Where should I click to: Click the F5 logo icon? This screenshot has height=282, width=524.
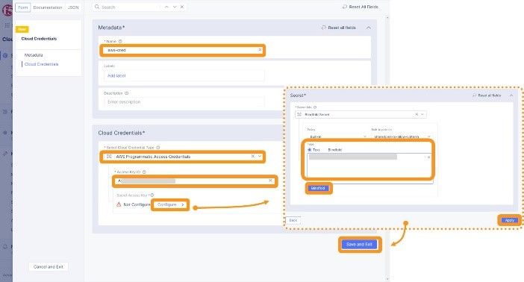click(7, 10)
